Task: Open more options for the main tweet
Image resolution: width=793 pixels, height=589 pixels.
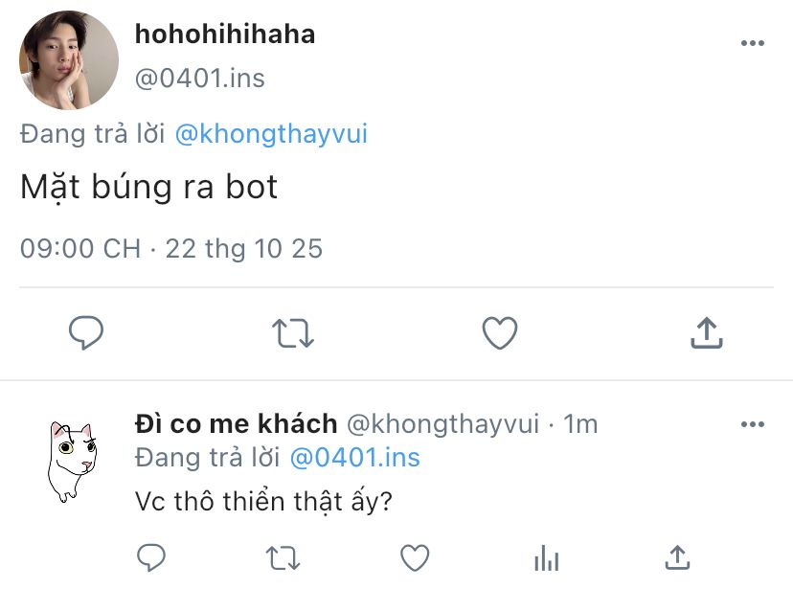Action: [x=753, y=44]
